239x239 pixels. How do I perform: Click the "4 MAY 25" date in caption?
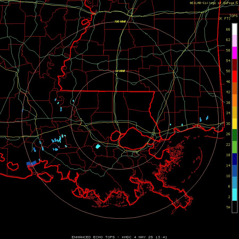pos(144,237)
